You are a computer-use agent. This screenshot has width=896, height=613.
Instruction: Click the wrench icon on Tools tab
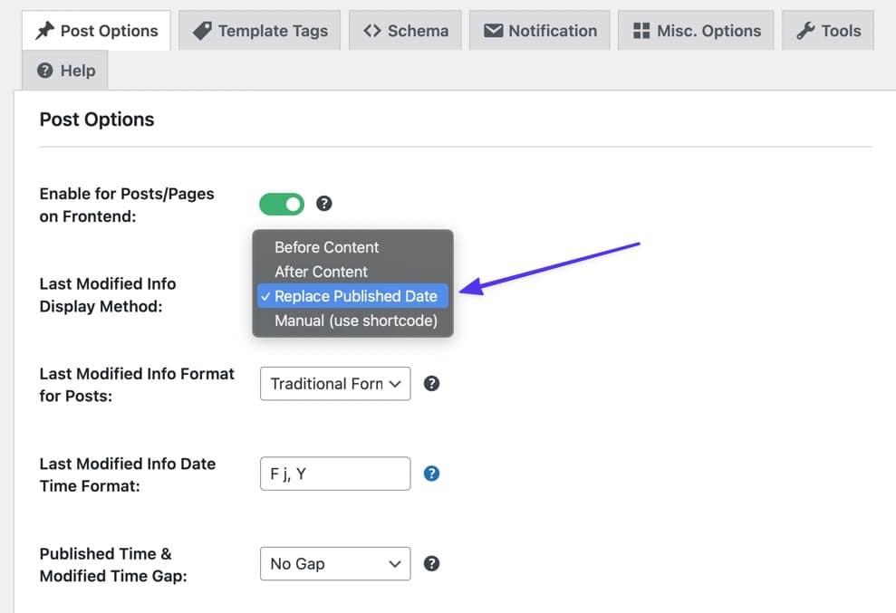click(804, 30)
